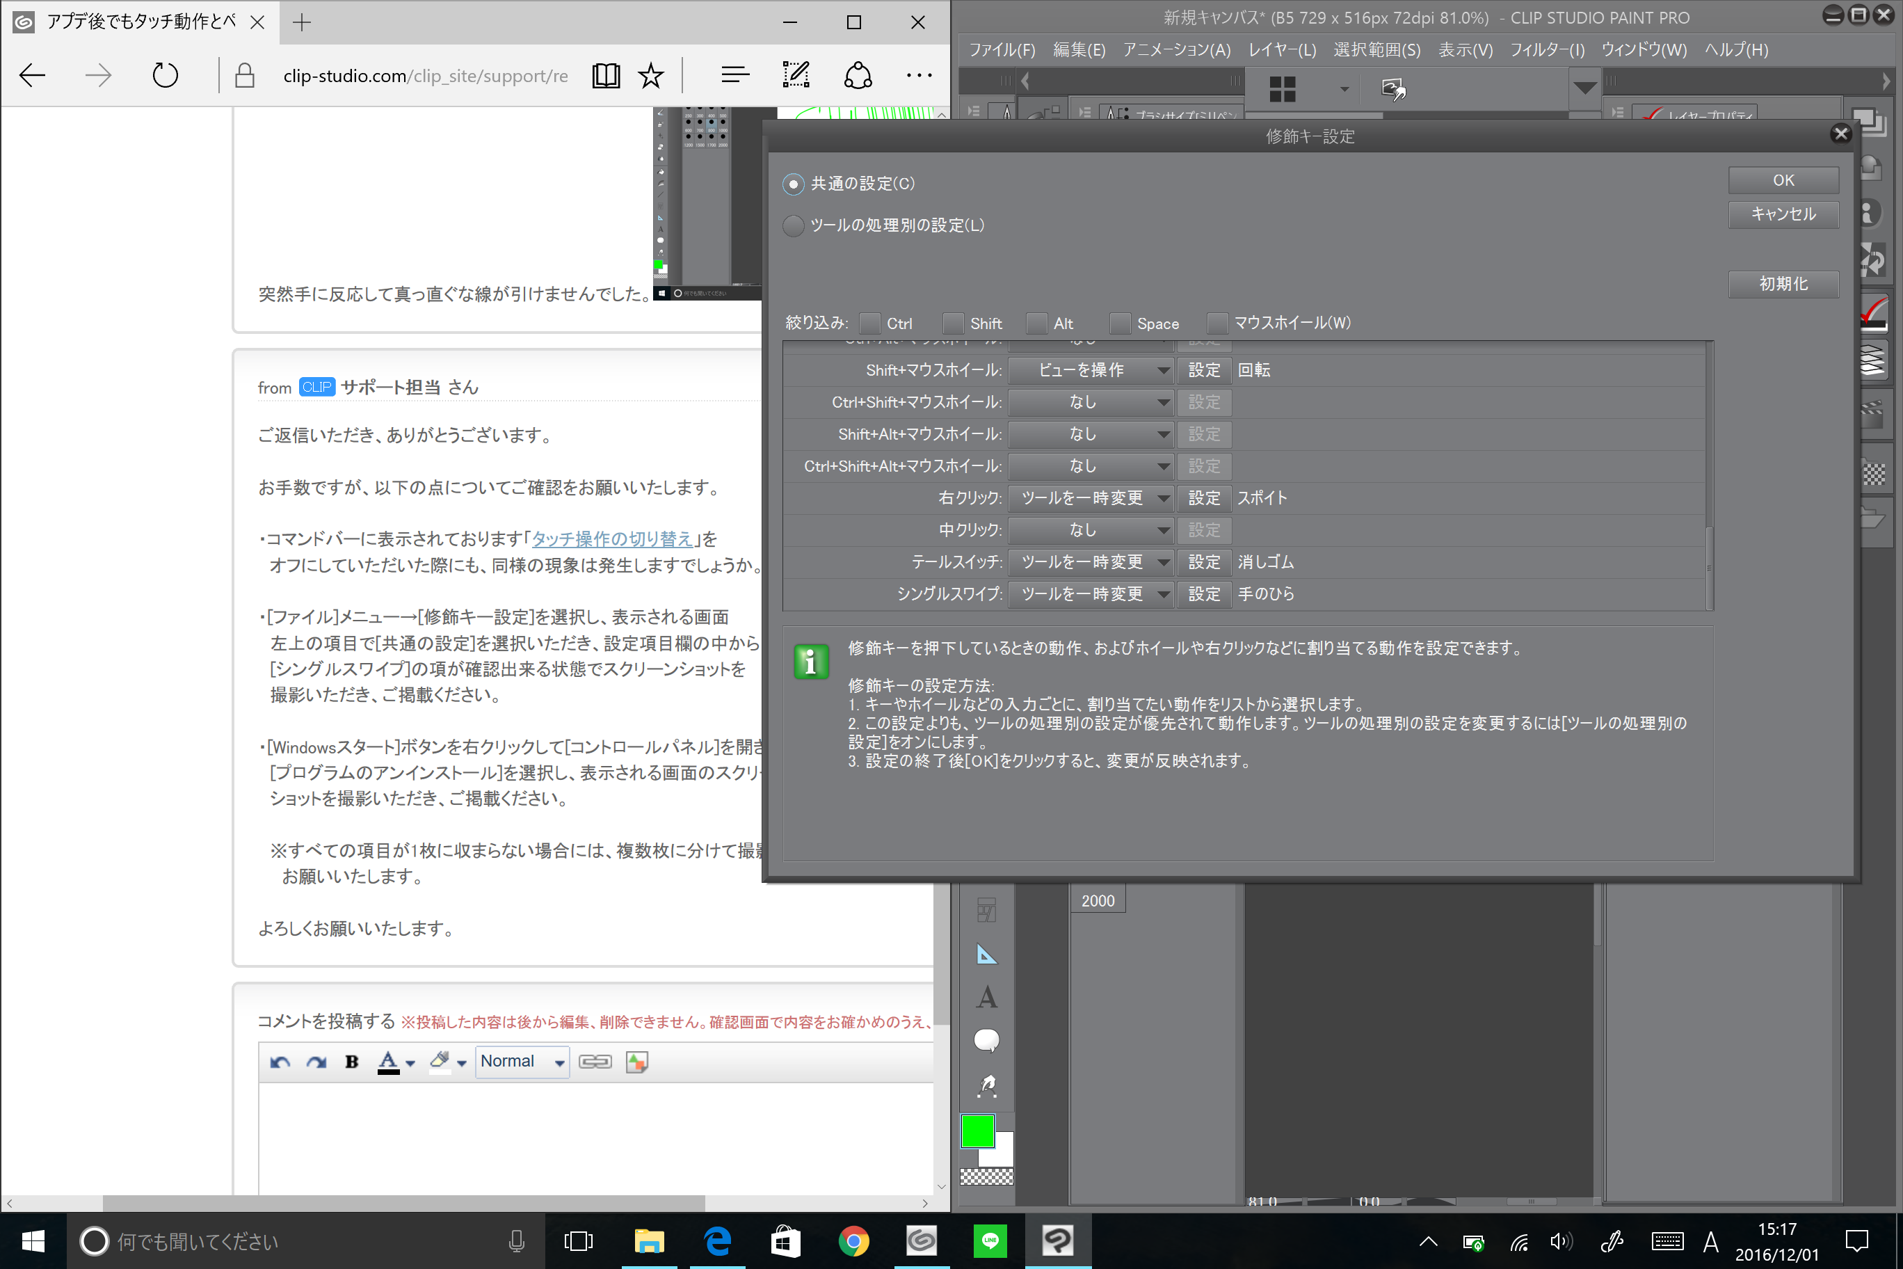
Task: Select the ツールの処理別の設定 radio button
Action: pyautogui.click(x=794, y=226)
